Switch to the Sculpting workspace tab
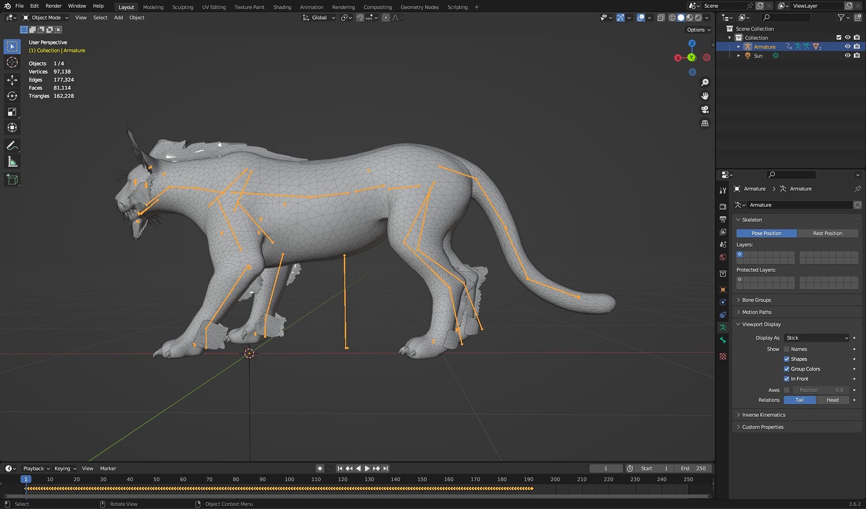Screen dimensions: 866x509 click(x=182, y=7)
